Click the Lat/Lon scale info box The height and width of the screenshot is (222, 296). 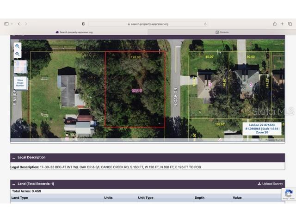tap(262, 129)
